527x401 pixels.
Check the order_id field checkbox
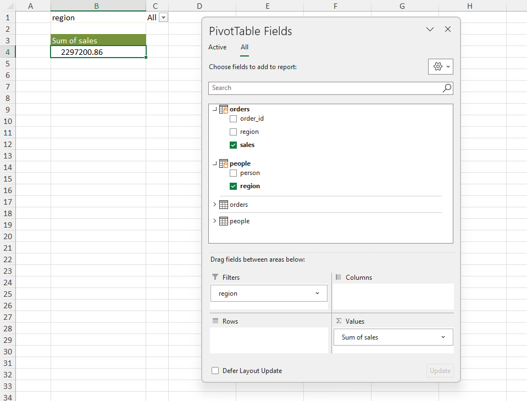point(234,118)
